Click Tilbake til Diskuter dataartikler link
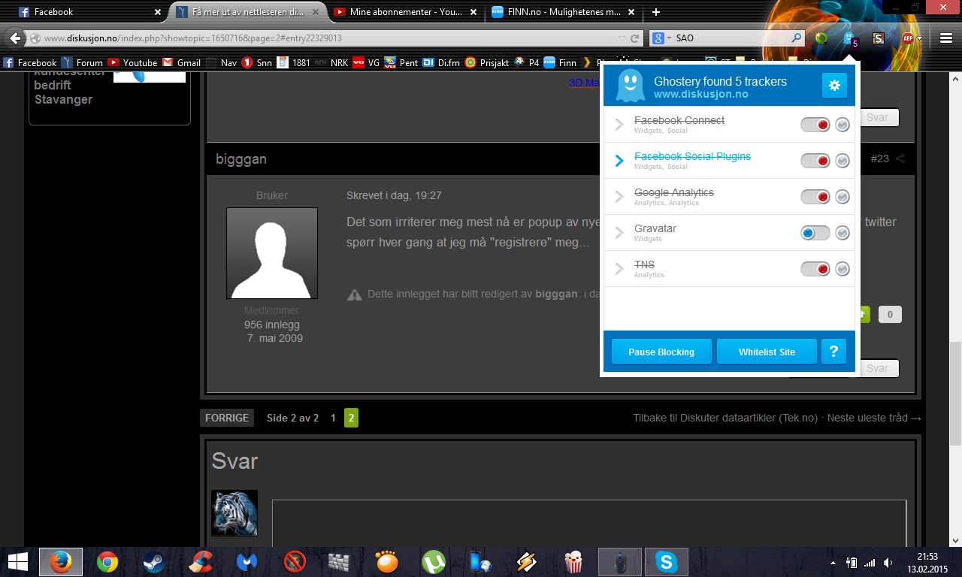Screen dimensions: 962x577 tap(725, 418)
